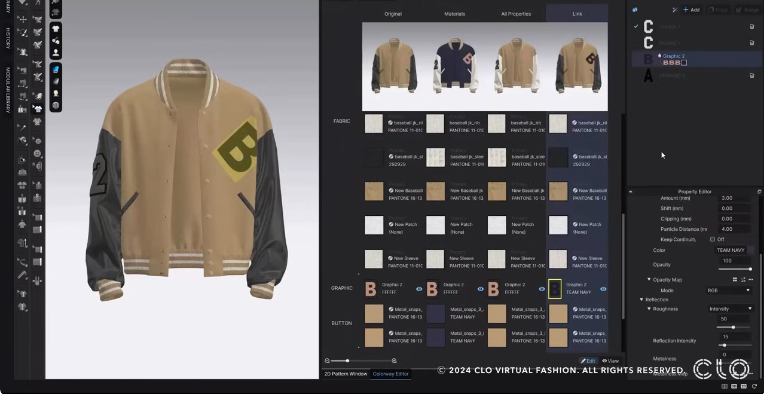Toggle Graphic 2 TEAM NAVY visibility
This screenshot has width=764, height=394.
point(603,289)
